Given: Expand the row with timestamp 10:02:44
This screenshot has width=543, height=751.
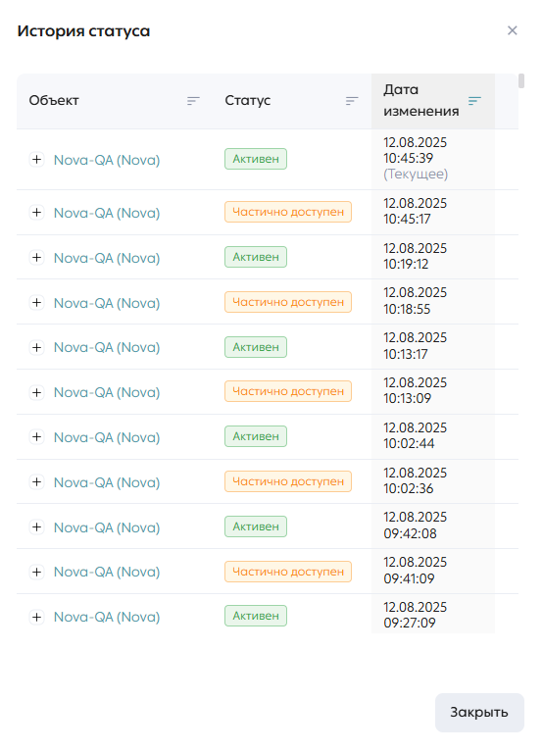Looking at the screenshot, I should (37, 437).
